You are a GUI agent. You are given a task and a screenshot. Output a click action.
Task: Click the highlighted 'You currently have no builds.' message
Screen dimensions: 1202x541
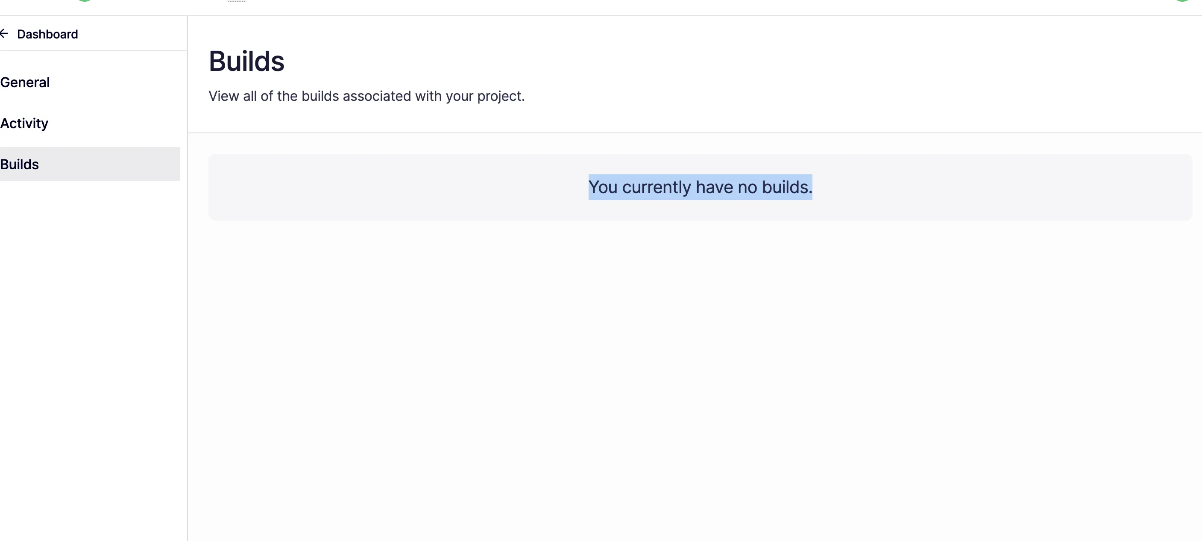[700, 187]
